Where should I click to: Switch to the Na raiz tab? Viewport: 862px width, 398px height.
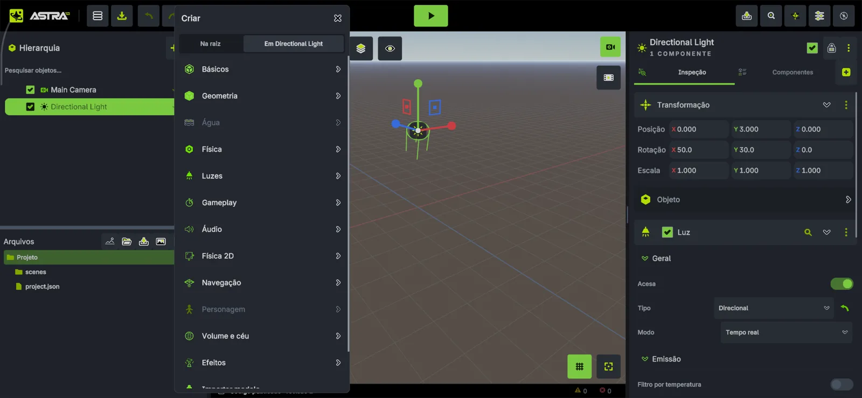pos(210,44)
